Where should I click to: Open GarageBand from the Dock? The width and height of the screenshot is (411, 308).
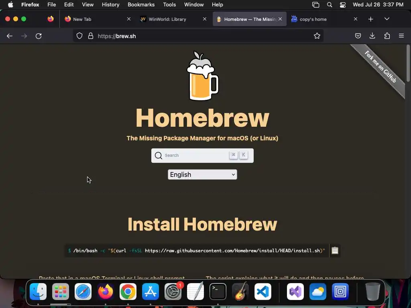pyautogui.click(x=240, y=292)
